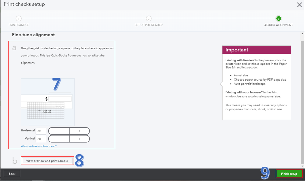The height and width of the screenshot is (181, 305).
Task: Click the dollar amount box on check preview
Action: tap(60, 99)
